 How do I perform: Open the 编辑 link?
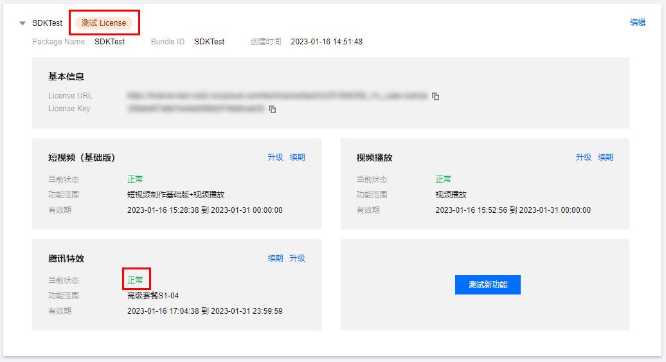tap(638, 23)
